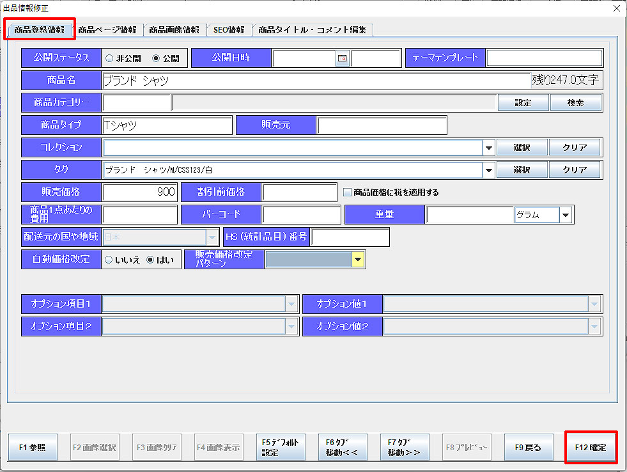The width and height of the screenshot is (627, 472).
Task: Expand the コレクション dropdown arrow
Action: point(489,148)
